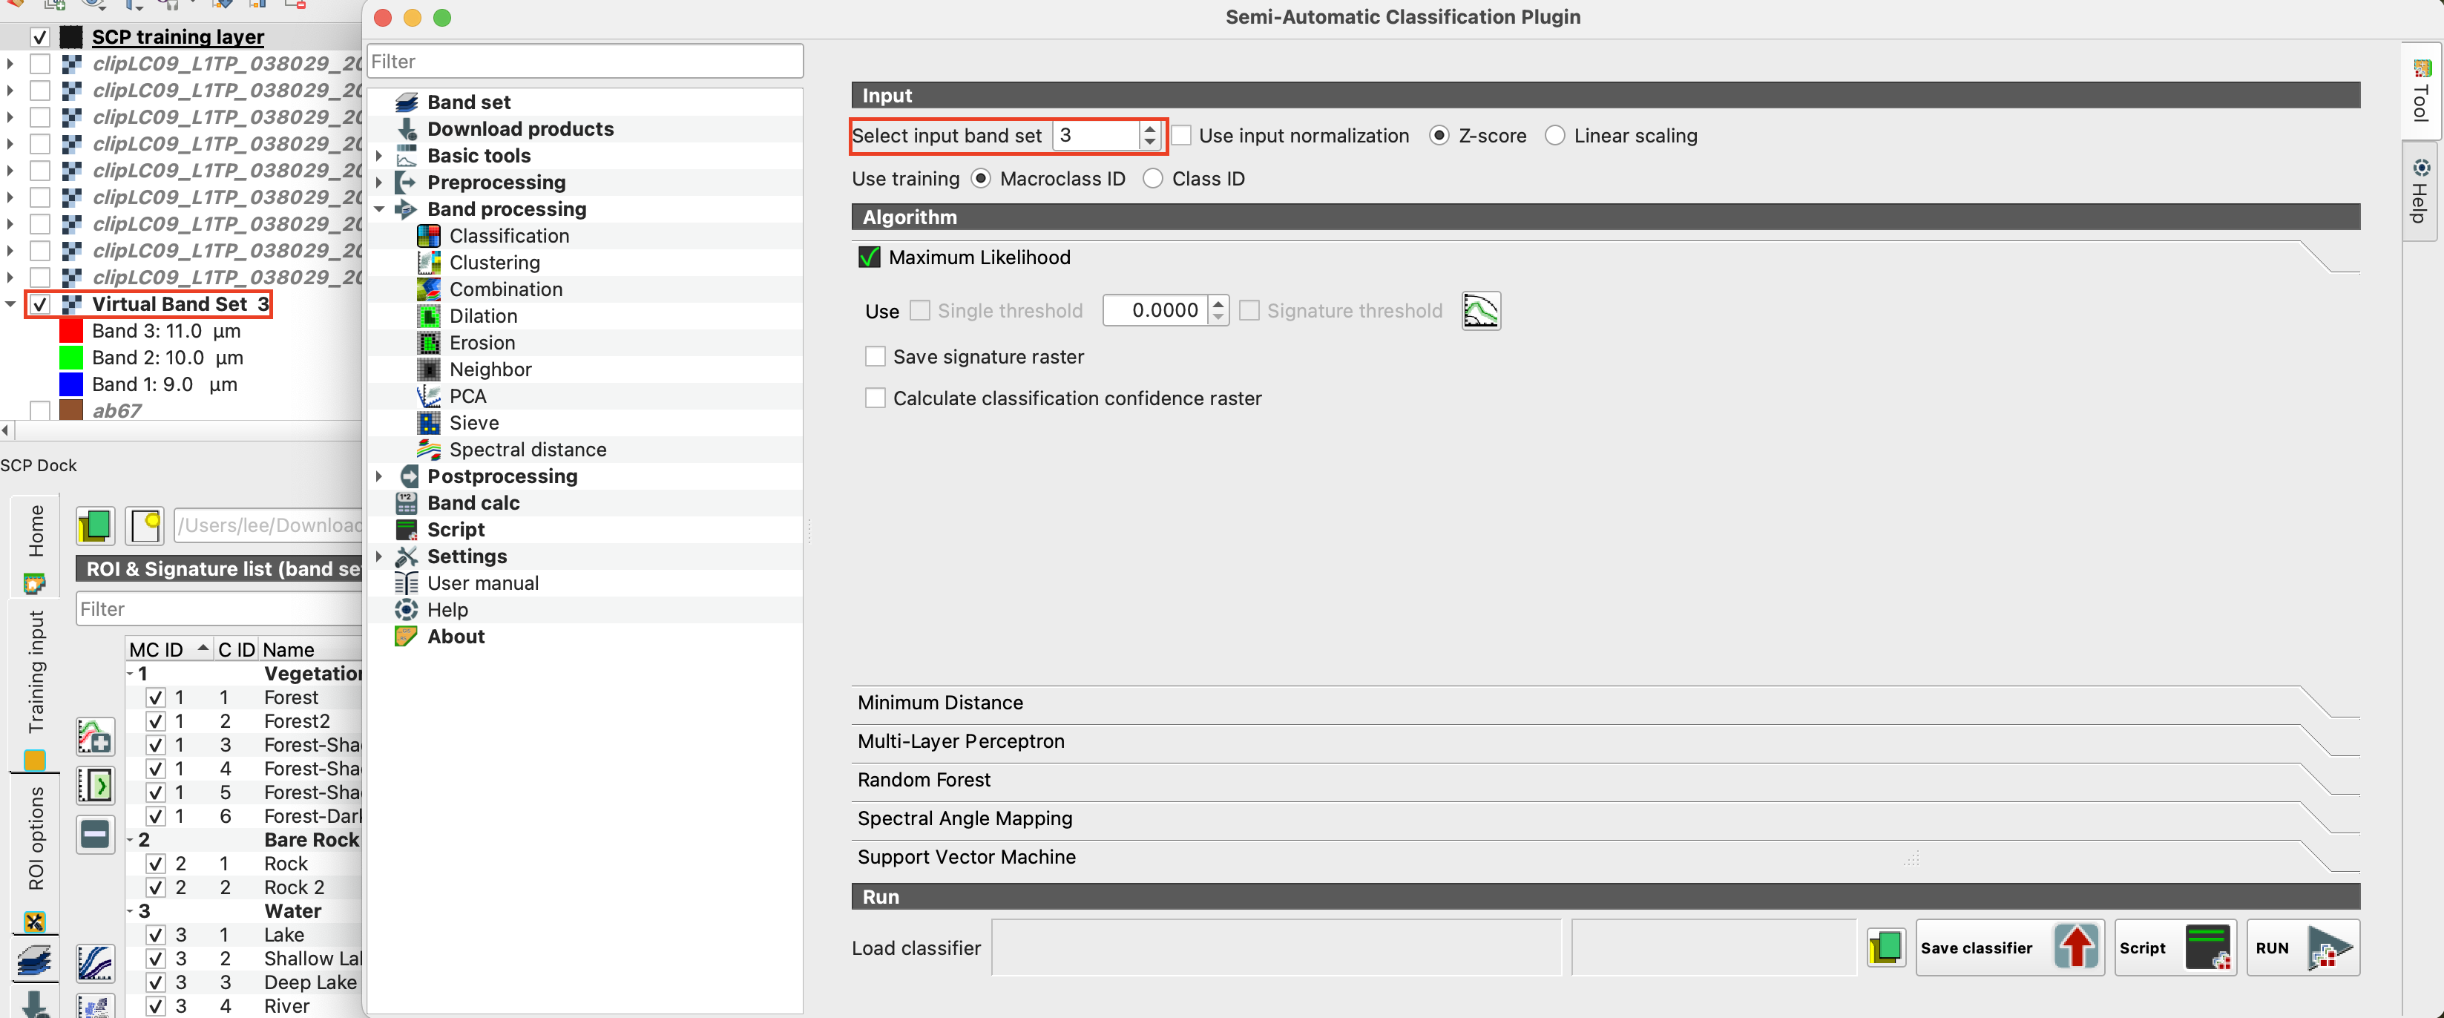Select the Dilation tool
The height and width of the screenshot is (1018, 2444).
pos(483,315)
